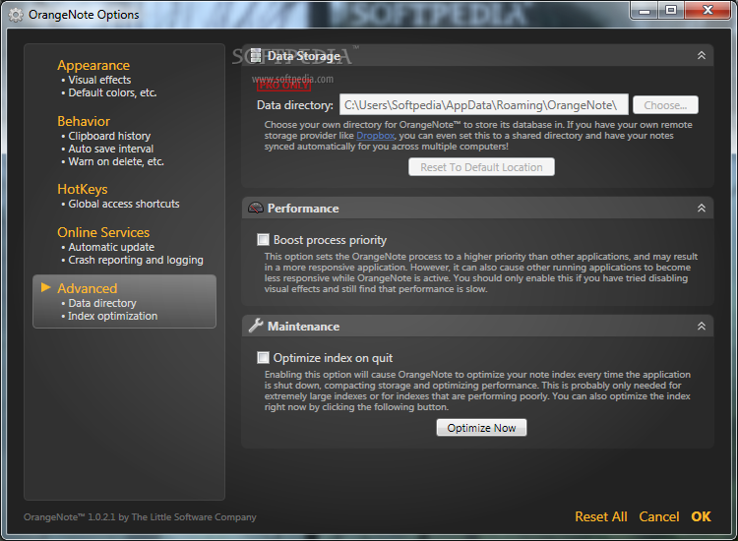Click the Data Storage header title

pos(304,56)
